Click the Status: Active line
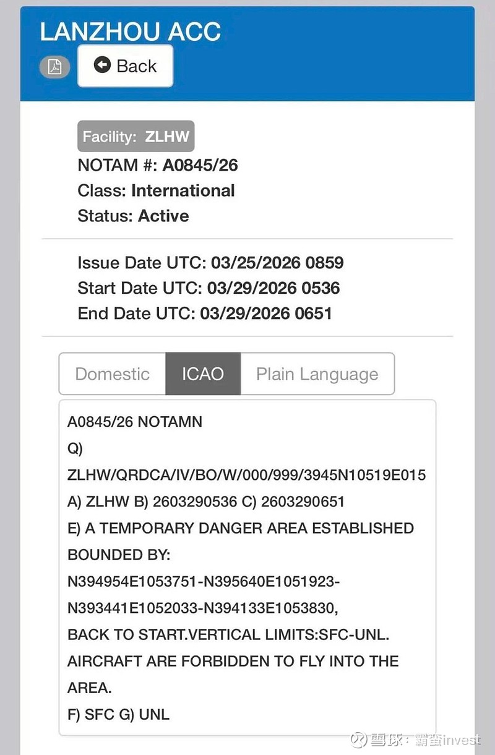This screenshot has height=755, width=495. [x=133, y=216]
